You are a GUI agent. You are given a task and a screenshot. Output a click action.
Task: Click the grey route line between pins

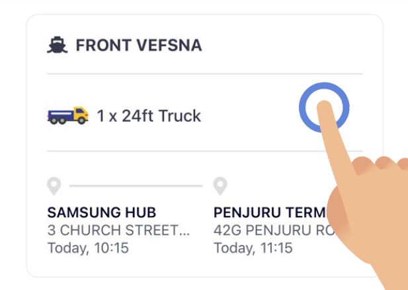click(x=136, y=186)
